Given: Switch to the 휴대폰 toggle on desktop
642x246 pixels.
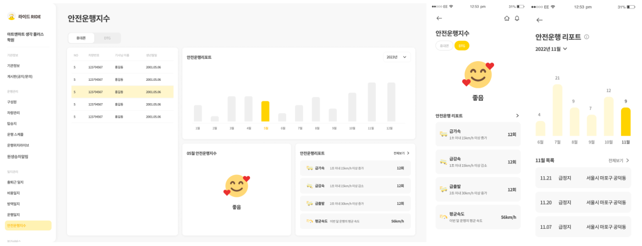Looking at the screenshot, I should tap(81, 38).
